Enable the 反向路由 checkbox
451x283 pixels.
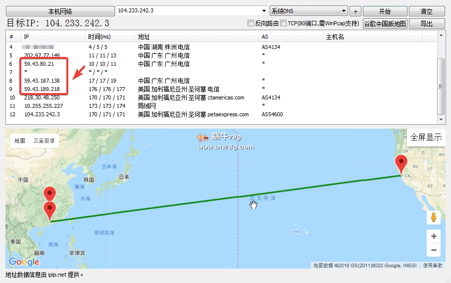(251, 23)
